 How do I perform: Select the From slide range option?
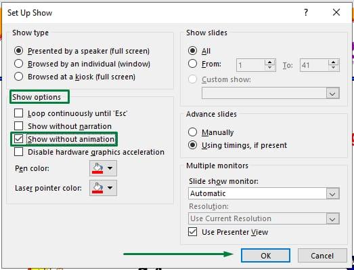point(192,64)
